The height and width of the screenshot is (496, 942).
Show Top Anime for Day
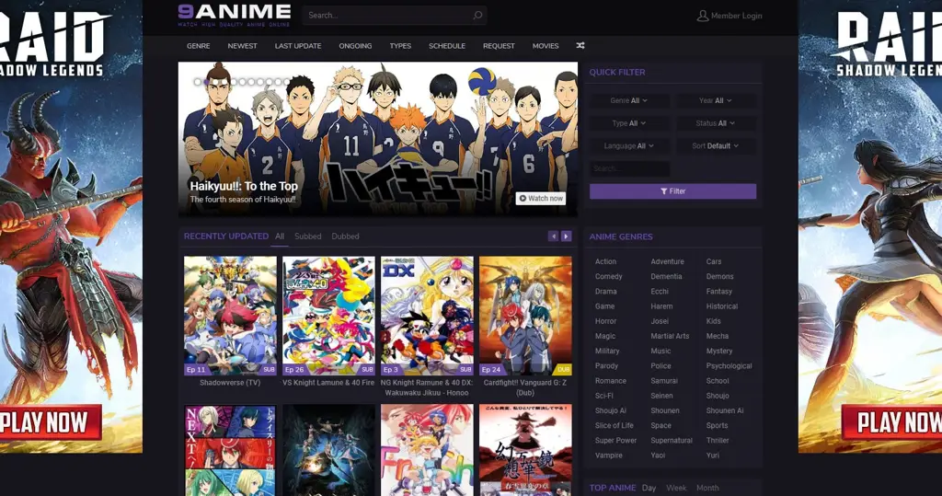[649, 488]
